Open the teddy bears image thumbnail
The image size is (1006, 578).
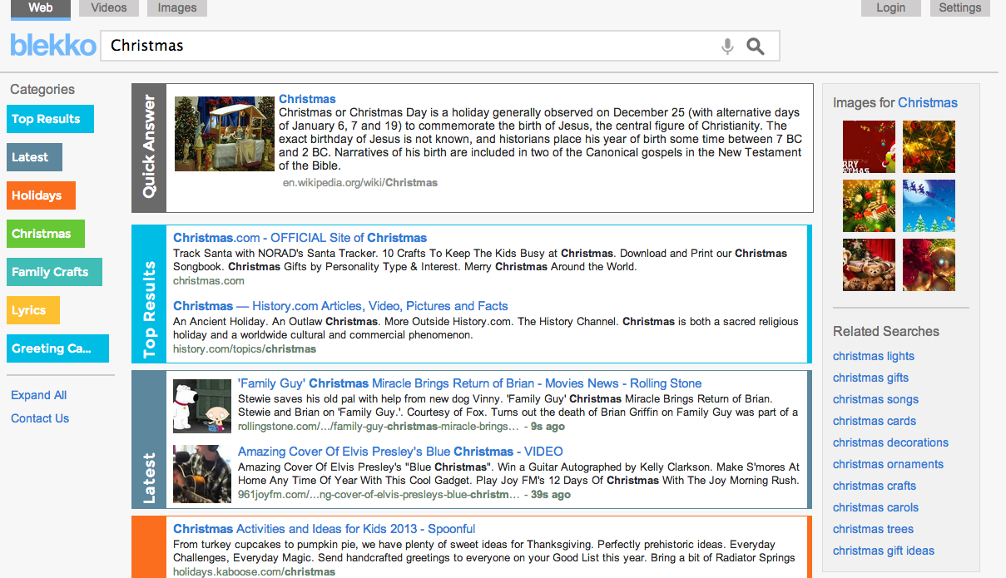click(x=869, y=265)
